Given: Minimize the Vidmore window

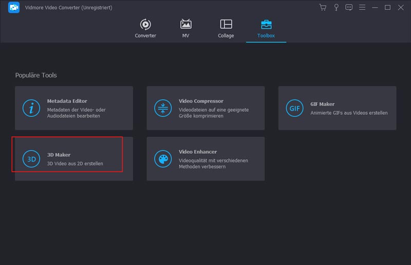Looking at the screenshot, I should [x=375, y=7].
